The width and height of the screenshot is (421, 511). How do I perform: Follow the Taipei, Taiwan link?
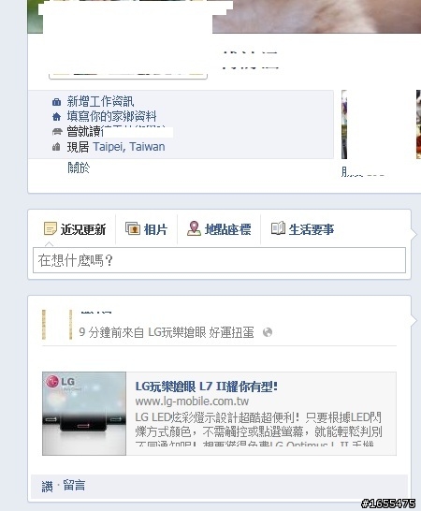pos(129,147)
